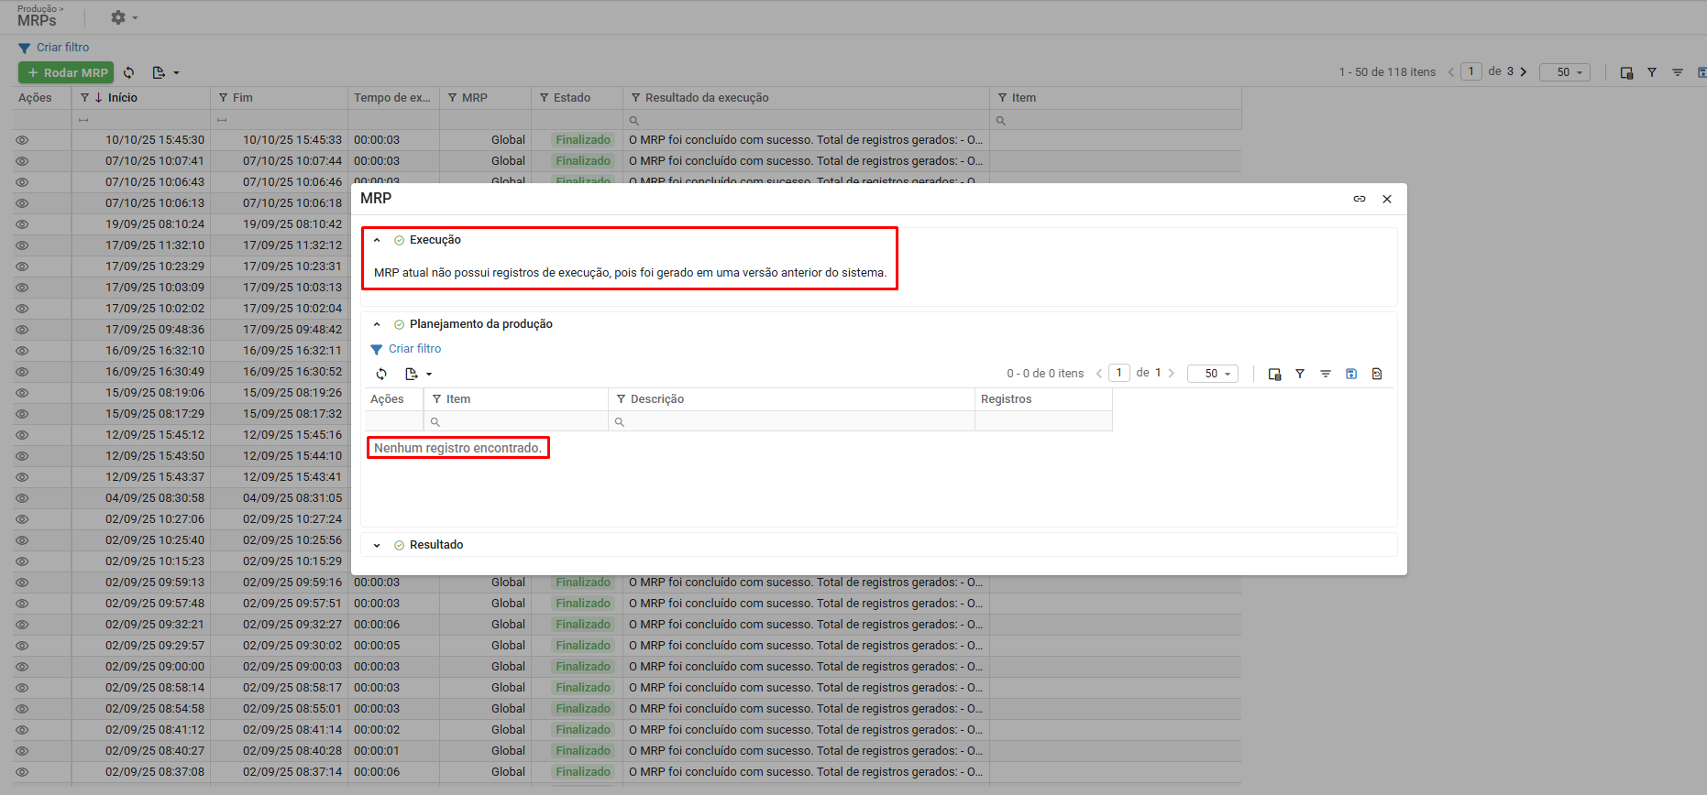Image resolution: width=1707 pixels, height=795 pixels.
Task: Click the eye icon for run 19/09/25 08:10:24
Action: (22, 224)
